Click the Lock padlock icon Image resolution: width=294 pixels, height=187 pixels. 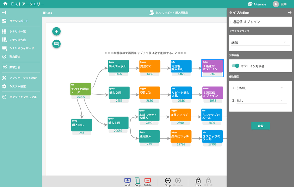click(x=198, y=180)
